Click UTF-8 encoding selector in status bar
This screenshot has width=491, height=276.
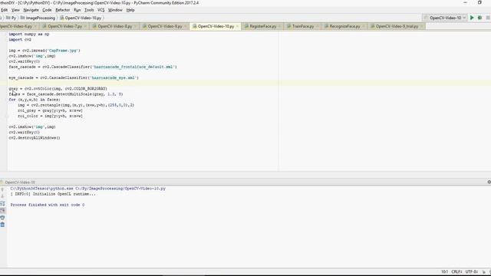click(x=471, y=271)
